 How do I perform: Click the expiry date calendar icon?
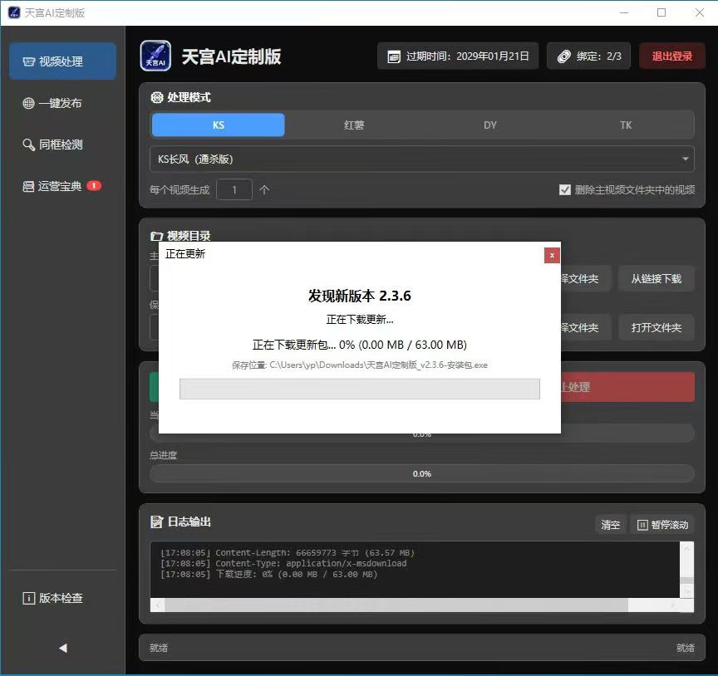(x=394, y=56)
